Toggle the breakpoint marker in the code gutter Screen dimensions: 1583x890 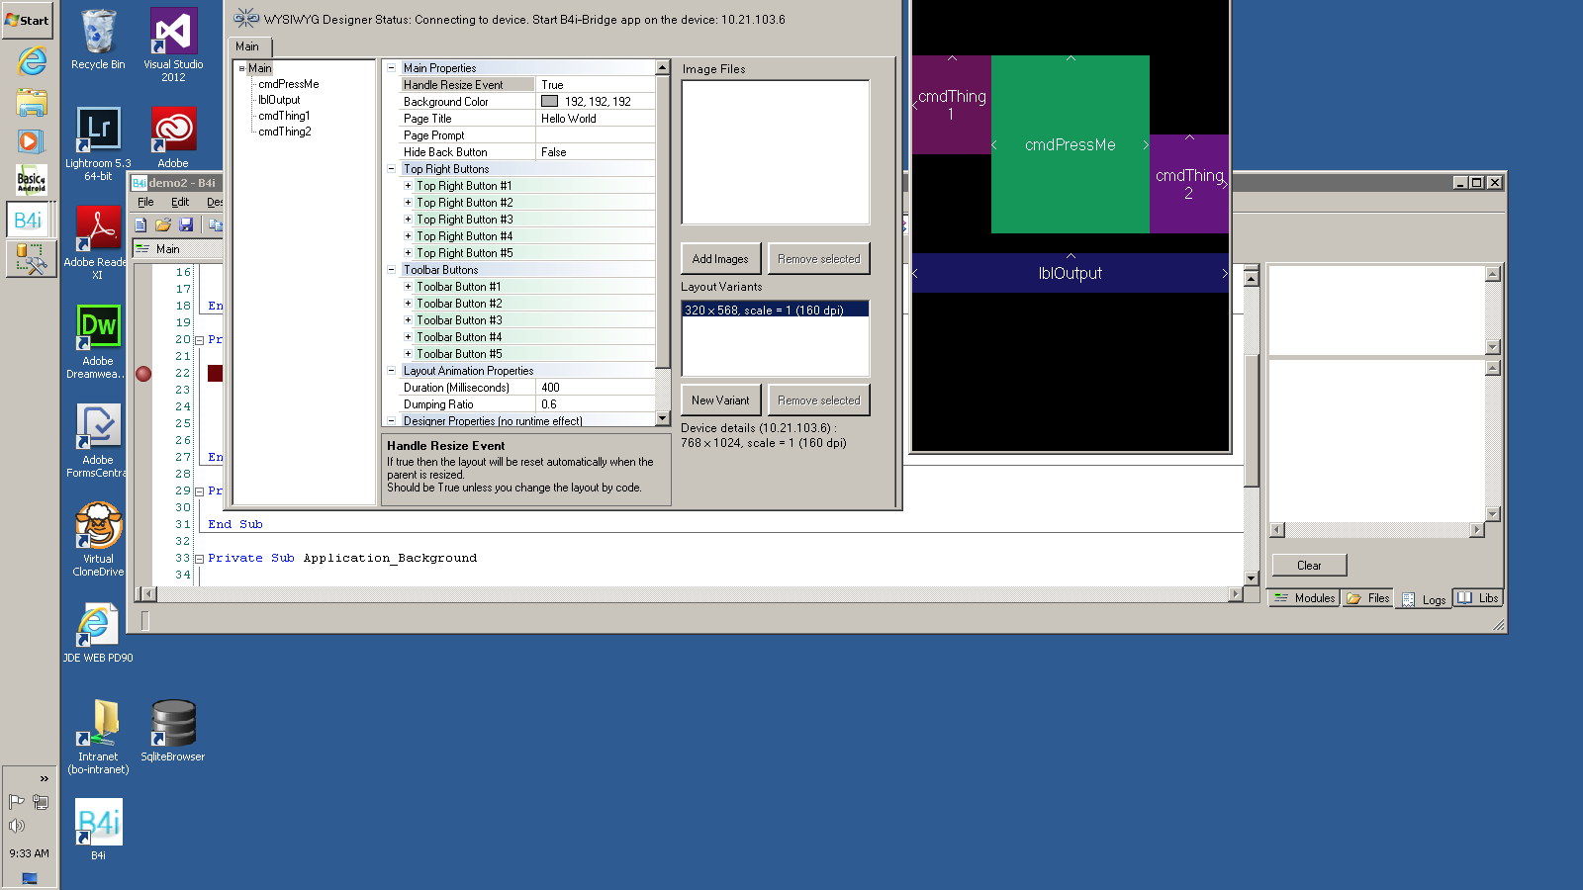tap(143, 373)
